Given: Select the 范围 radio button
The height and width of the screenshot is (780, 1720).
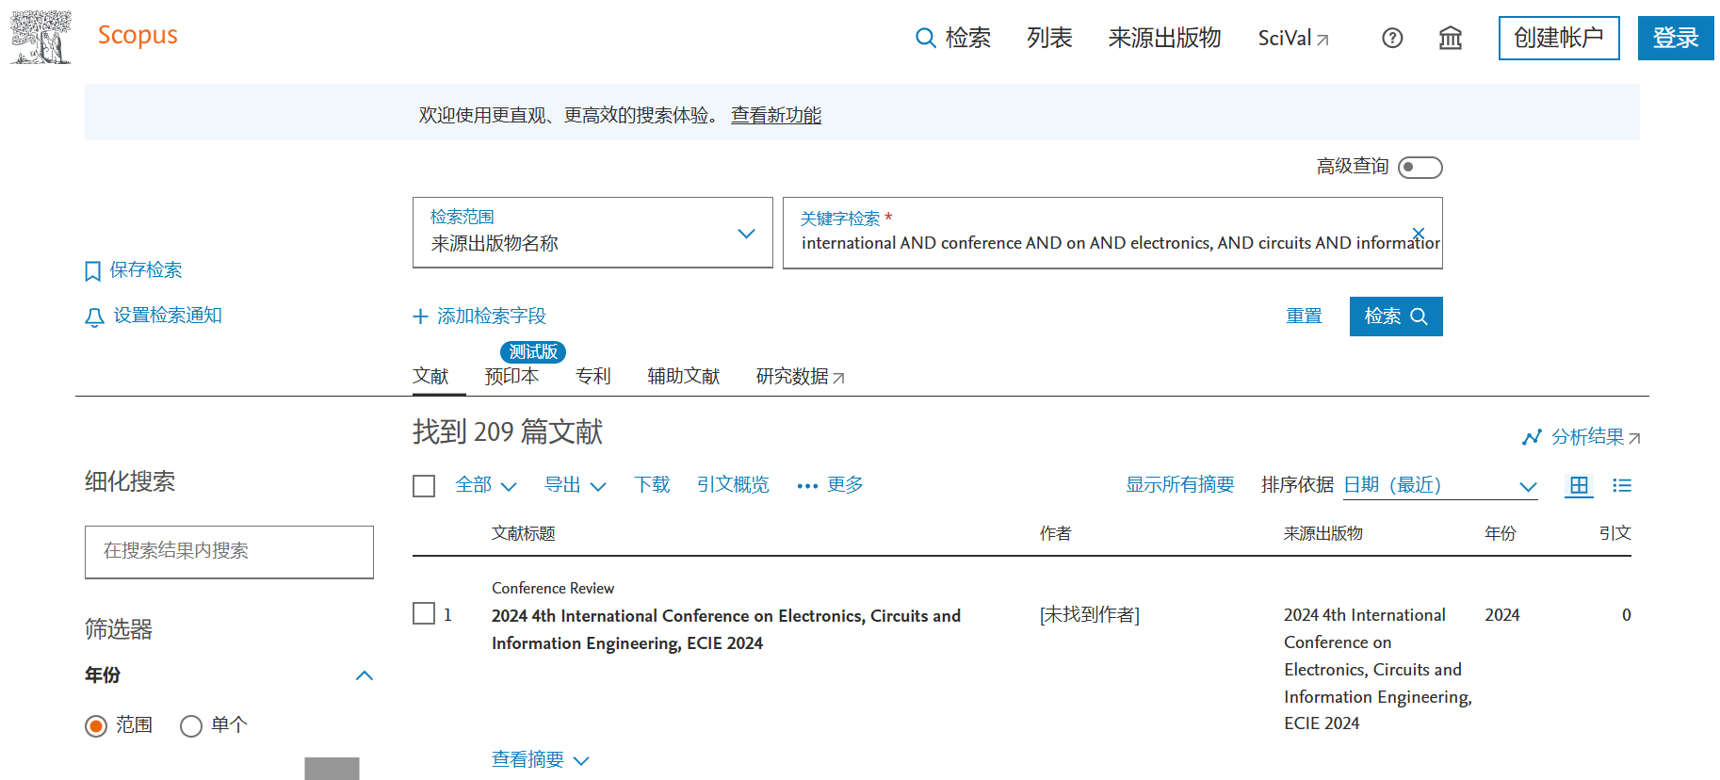Looking at the screenshot, I should [x=96, y=726].
